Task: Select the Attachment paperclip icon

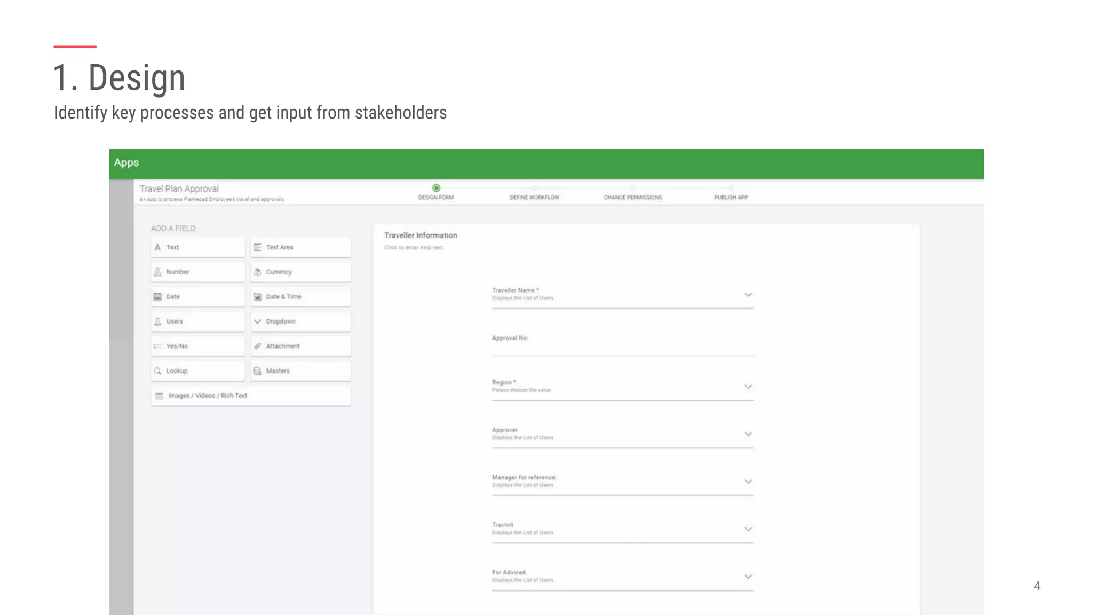Action: [257, 346]
